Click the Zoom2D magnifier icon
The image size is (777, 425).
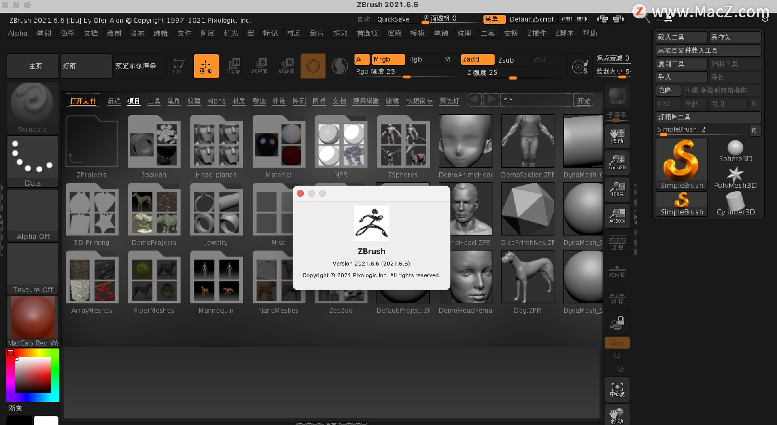click(x=617, y=163)
